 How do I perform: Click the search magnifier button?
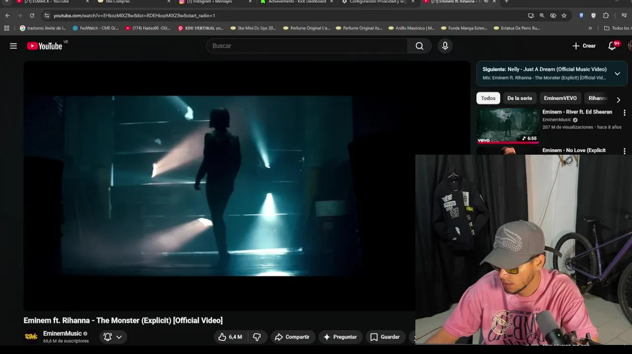tap(419, 46)
